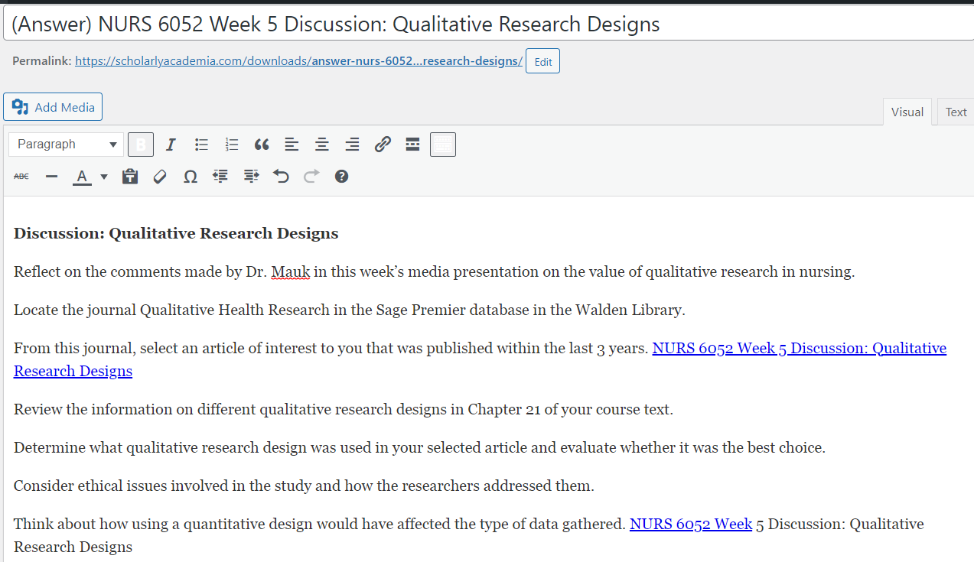This screenshot has width=974, height=562.
Task: Open keyboard shortcuts help
Action: pyautogui.click(x=341, y=177)
